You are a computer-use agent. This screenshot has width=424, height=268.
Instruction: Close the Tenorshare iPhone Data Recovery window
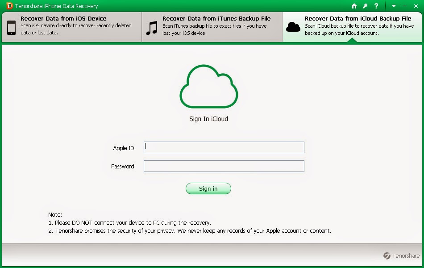[416, 6]
